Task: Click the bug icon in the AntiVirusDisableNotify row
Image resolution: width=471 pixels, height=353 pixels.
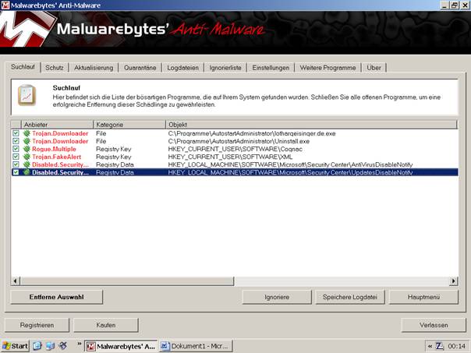Action: [x=27, y=164]
